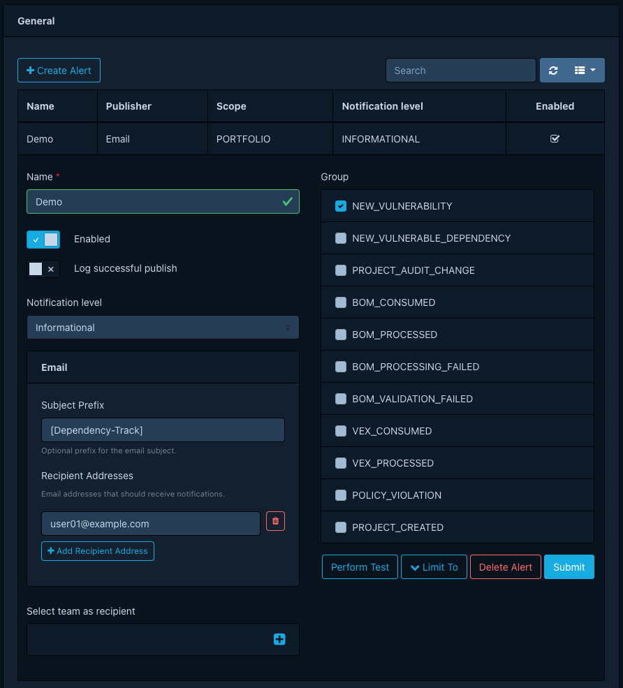
Task: Click the plus icon on Create Alert
Action: tap(31, 70)
